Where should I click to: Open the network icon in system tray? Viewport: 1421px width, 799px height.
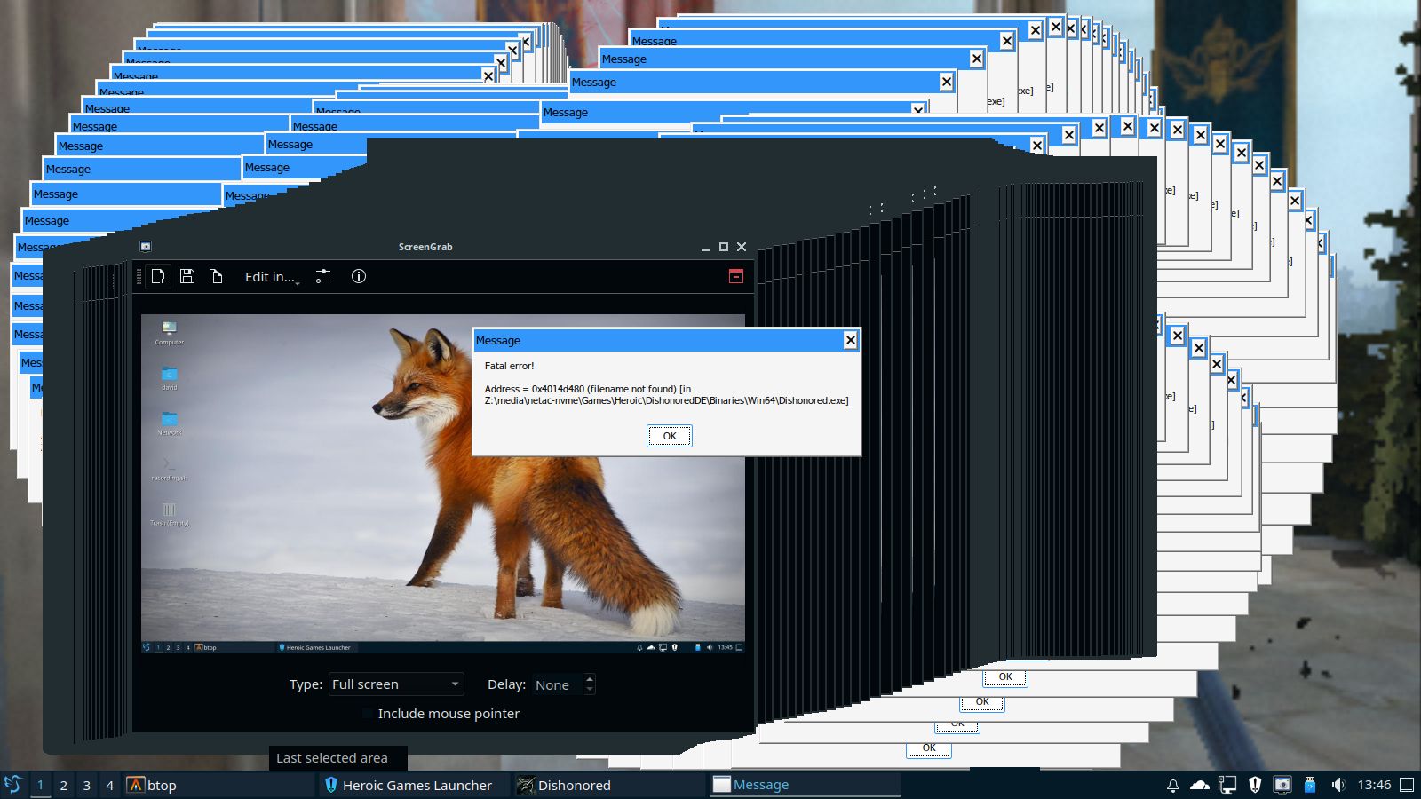click(x=1227, y=785)
